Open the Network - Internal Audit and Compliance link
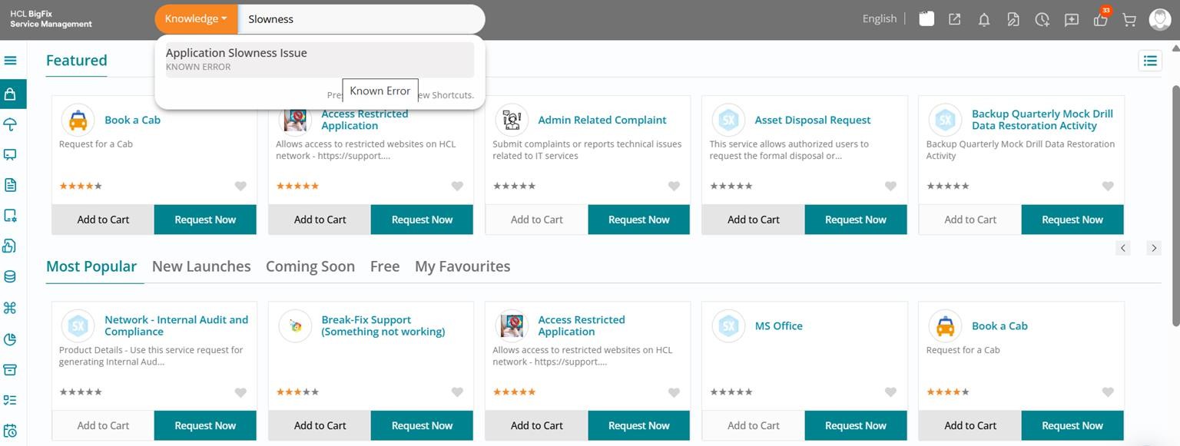 click(177, 325)
